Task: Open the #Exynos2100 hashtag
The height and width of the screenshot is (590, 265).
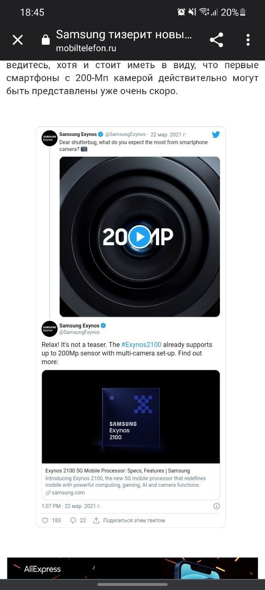Action: (x=141, y=345)
